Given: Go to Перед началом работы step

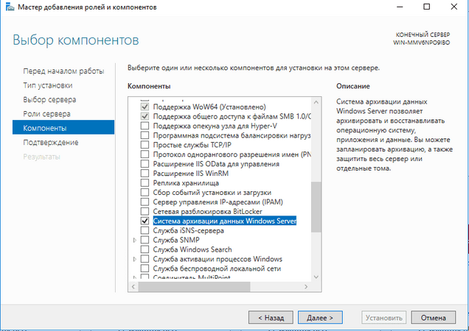Looking at the screenshot, I should click(63, 71).
